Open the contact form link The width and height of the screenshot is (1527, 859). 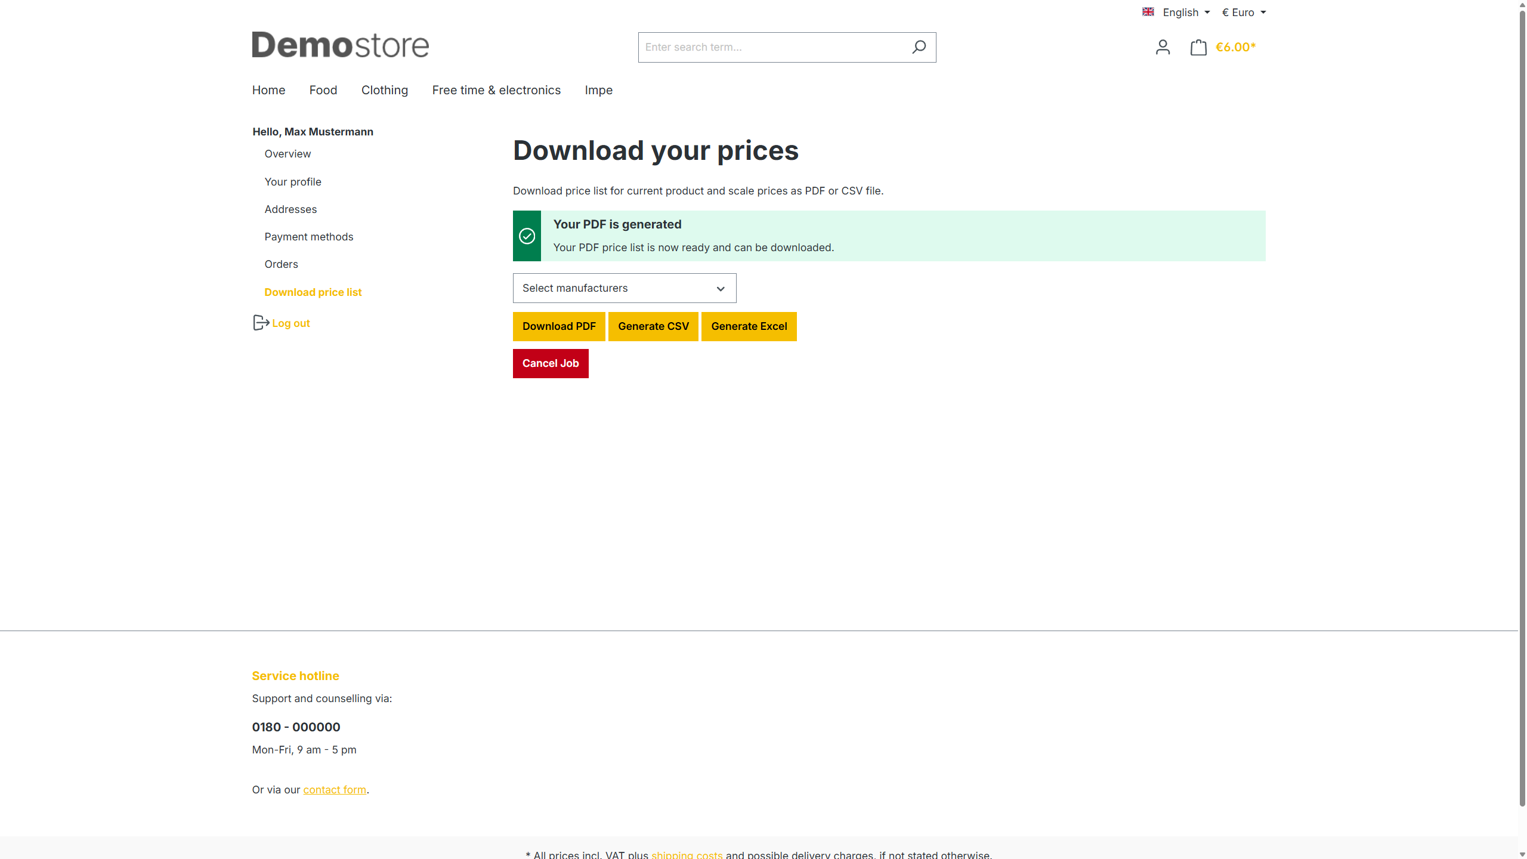tap(335, 790)
